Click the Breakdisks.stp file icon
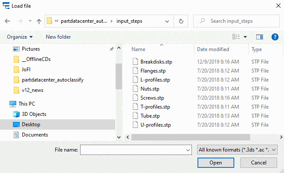Viewport: 284px width, 173px height. 135,62
